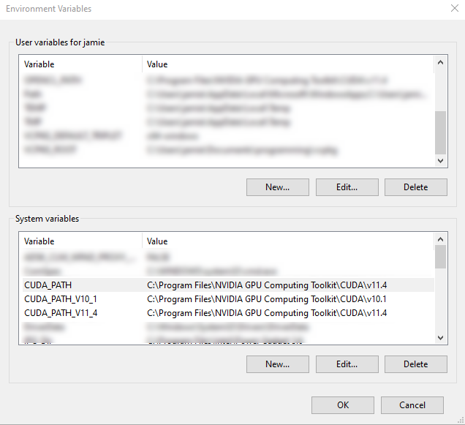
Task: Click New button under User variables
Action: pos(277,187)
